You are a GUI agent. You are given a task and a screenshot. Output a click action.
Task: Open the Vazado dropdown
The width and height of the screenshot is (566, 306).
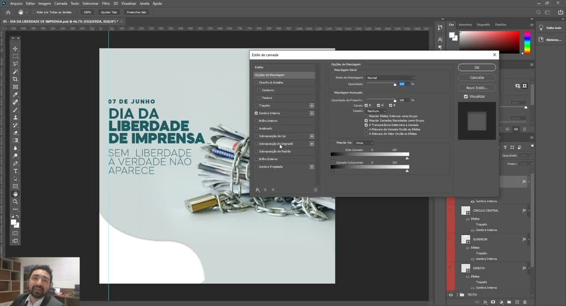click(x=376, y=111)
